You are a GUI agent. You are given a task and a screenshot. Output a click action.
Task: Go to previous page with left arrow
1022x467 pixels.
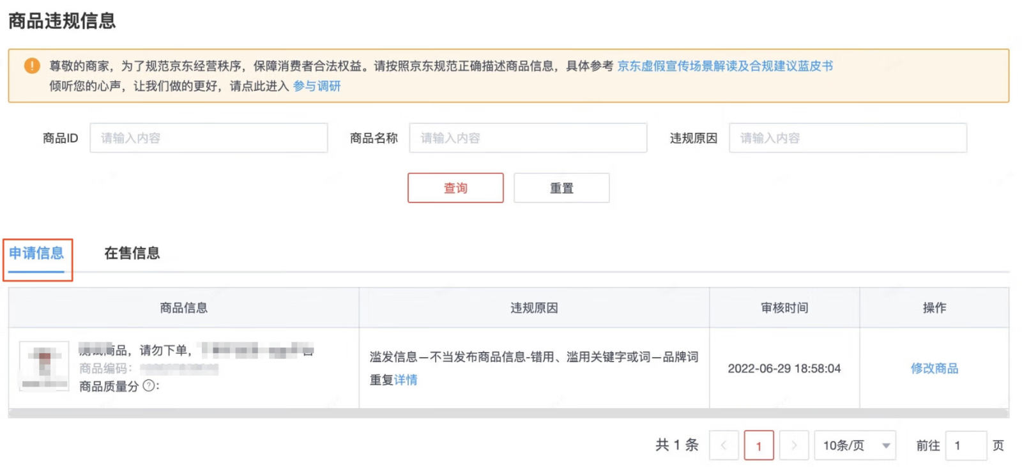pos(724,445)
